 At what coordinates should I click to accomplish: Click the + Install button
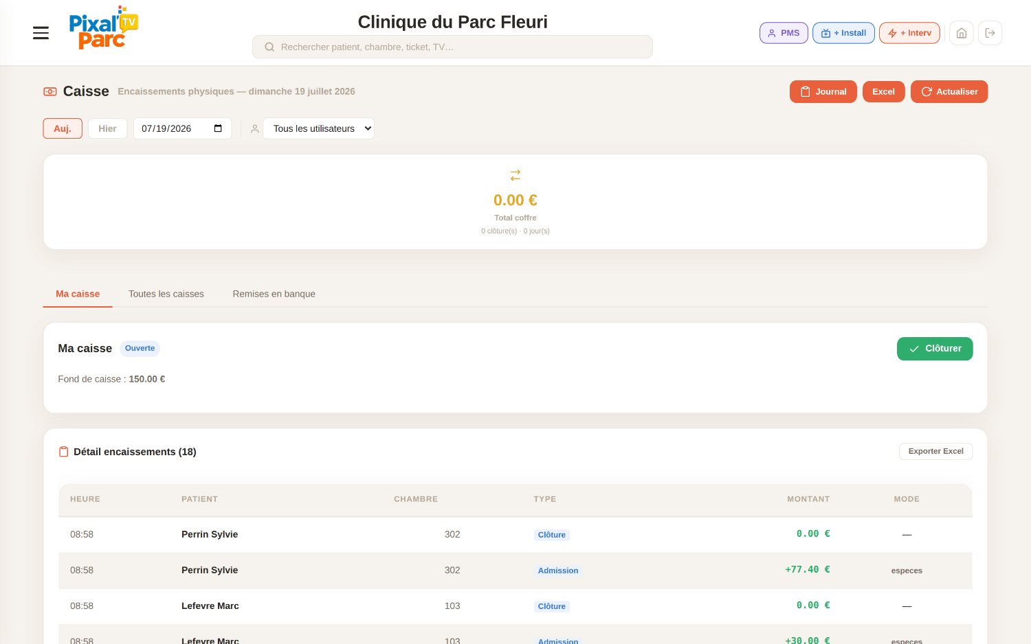[843, 33]
